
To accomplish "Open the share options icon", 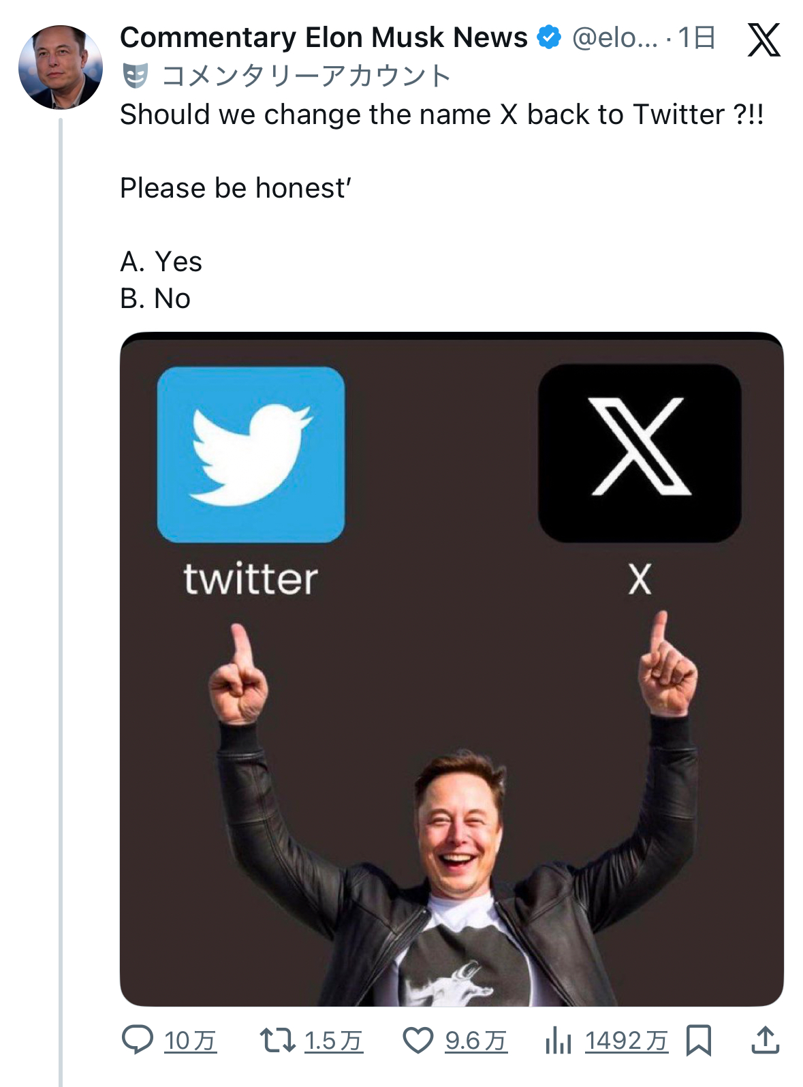I will pos(765,1040).
